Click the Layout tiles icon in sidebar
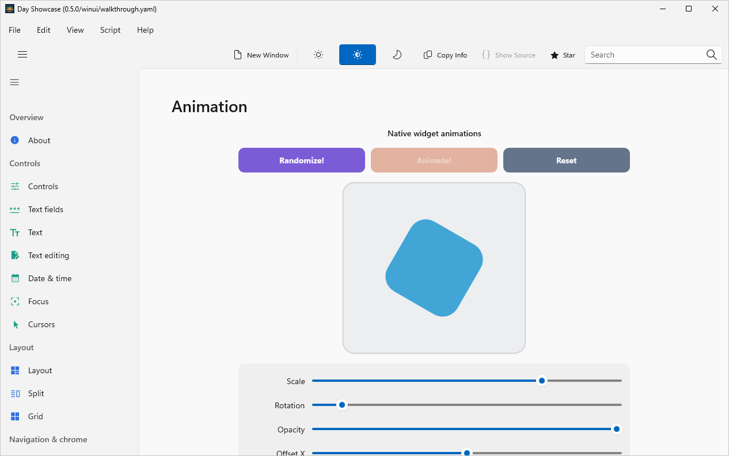This screenshot has height=456, width=729. [x=16, y=370]
